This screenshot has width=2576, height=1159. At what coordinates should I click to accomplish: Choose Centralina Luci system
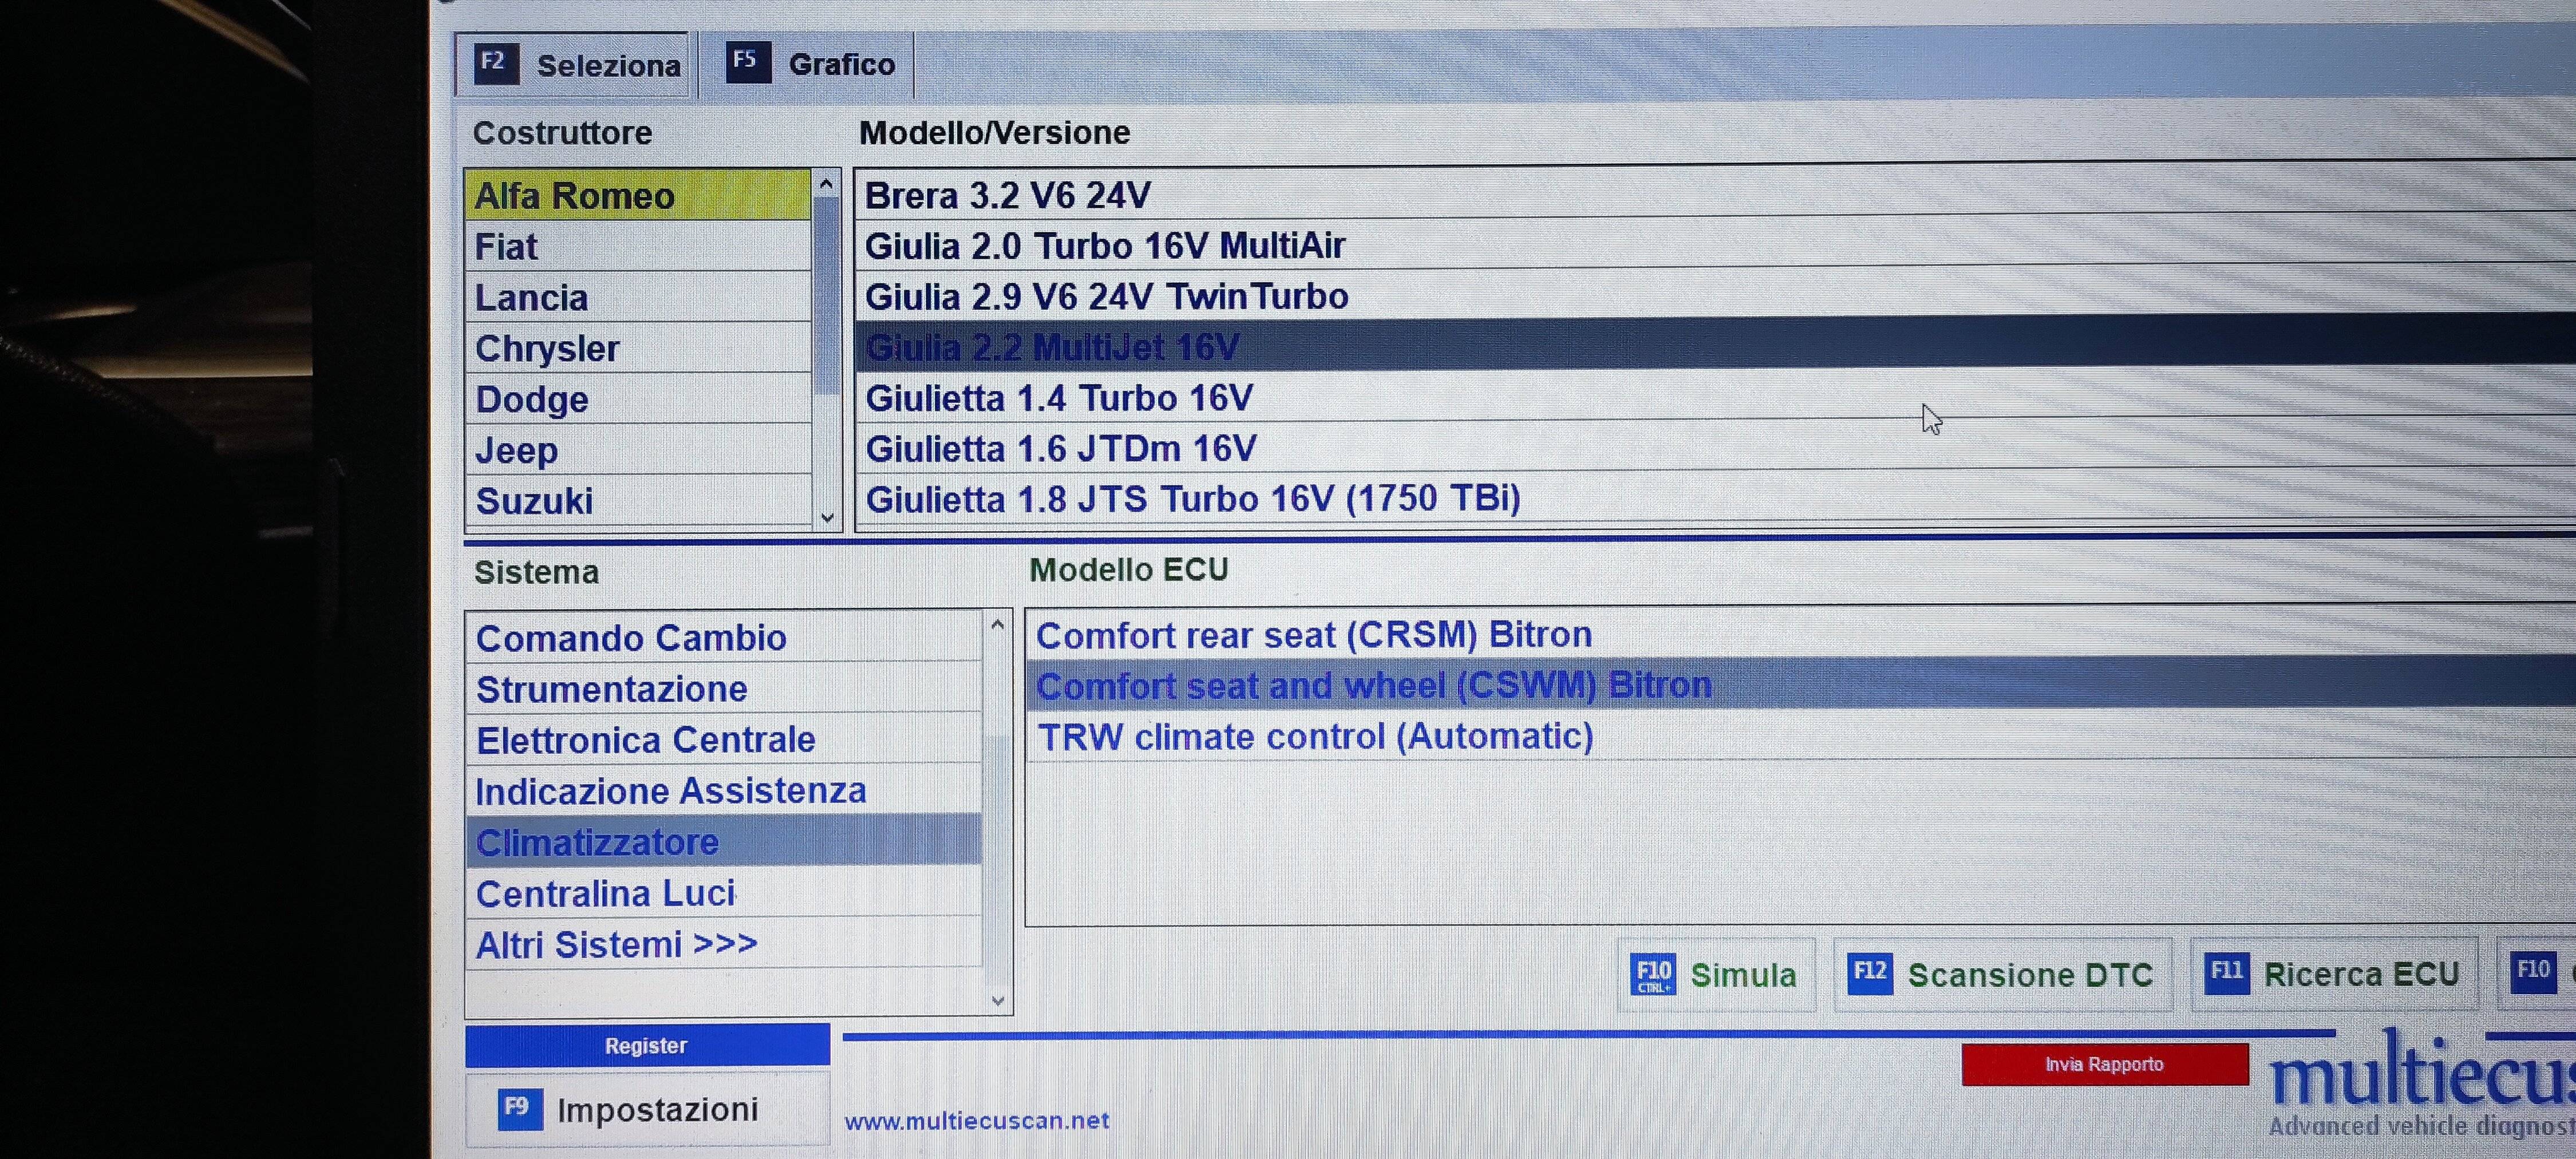coord(724,892)
